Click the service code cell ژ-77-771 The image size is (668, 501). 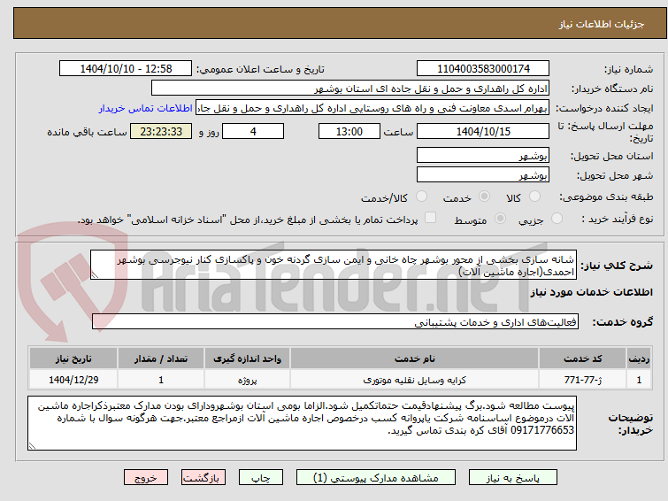[582, 380]
